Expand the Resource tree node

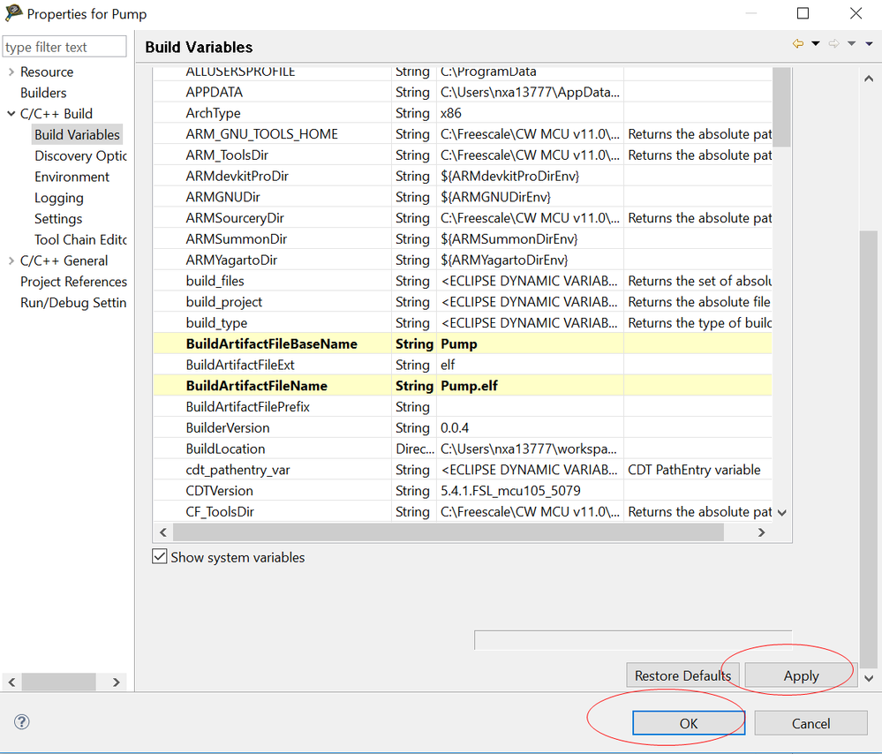(11, 72)
